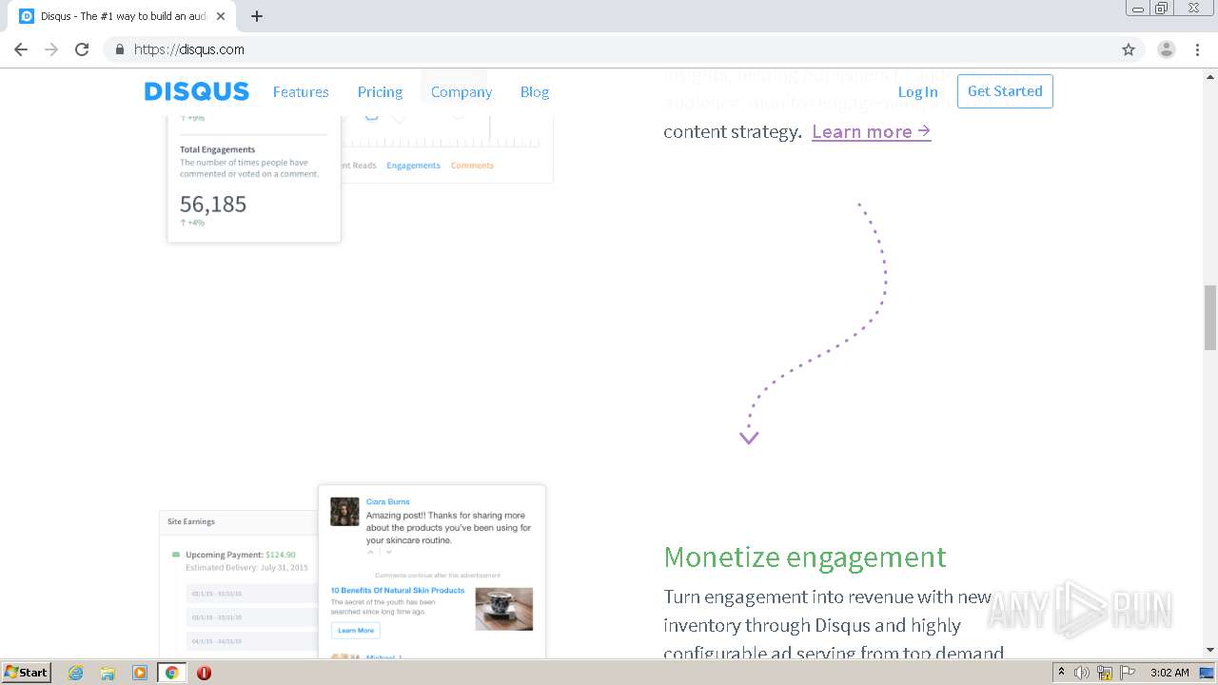Image resolution: width=1218 pixels, height=685 pixels.
Task: Follow the Learn more link
Action: 871,131
